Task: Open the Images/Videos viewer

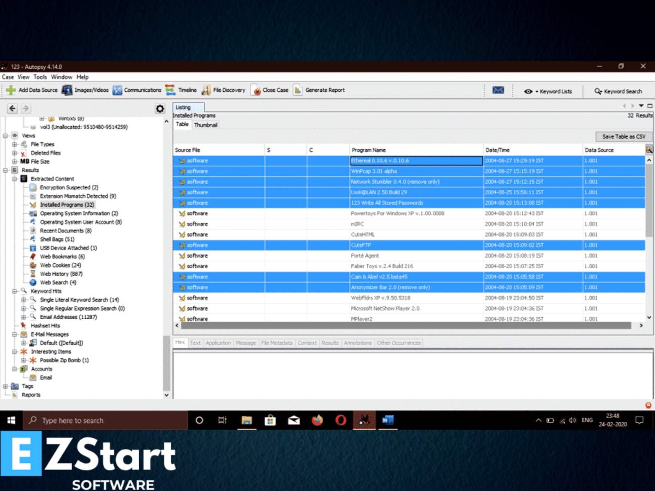Action: point(67,90)
